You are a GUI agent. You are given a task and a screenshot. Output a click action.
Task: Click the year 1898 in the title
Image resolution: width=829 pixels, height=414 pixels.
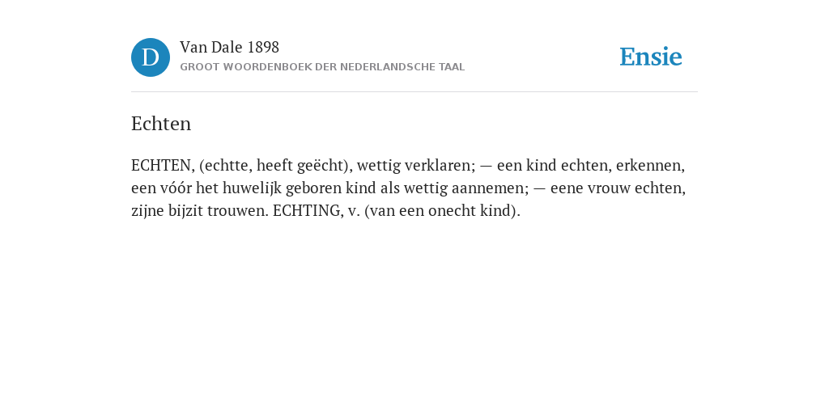263,47
